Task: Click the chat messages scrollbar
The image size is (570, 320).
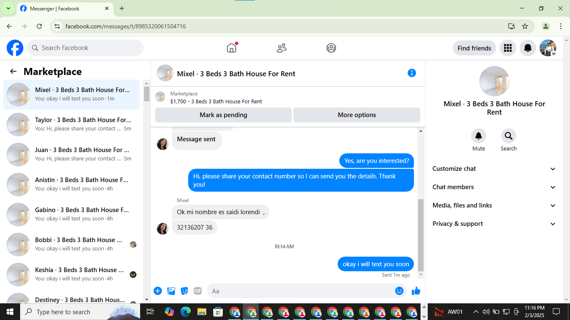Action: (421, 235)
